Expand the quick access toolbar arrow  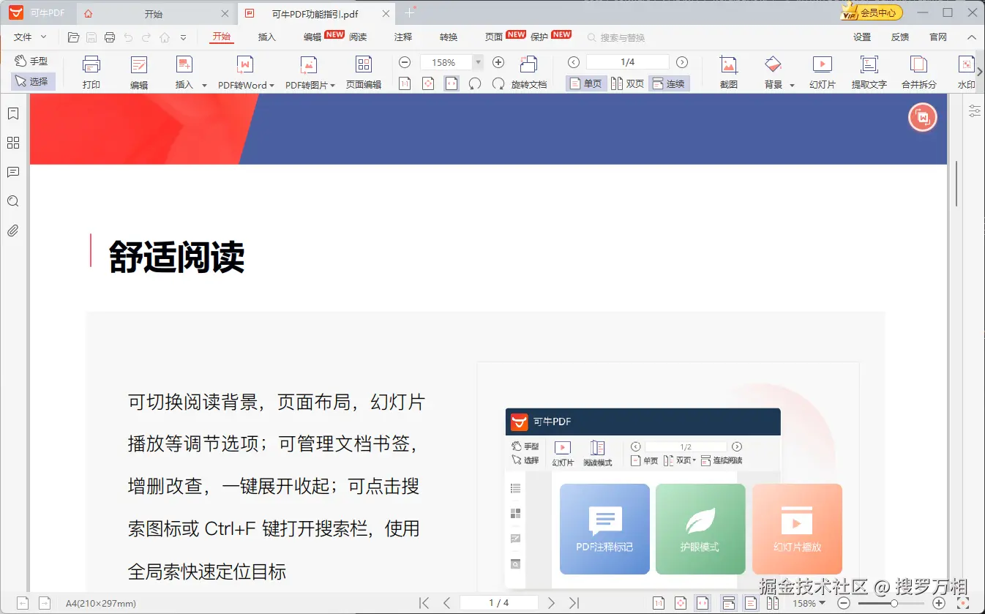tap(183, 37)
